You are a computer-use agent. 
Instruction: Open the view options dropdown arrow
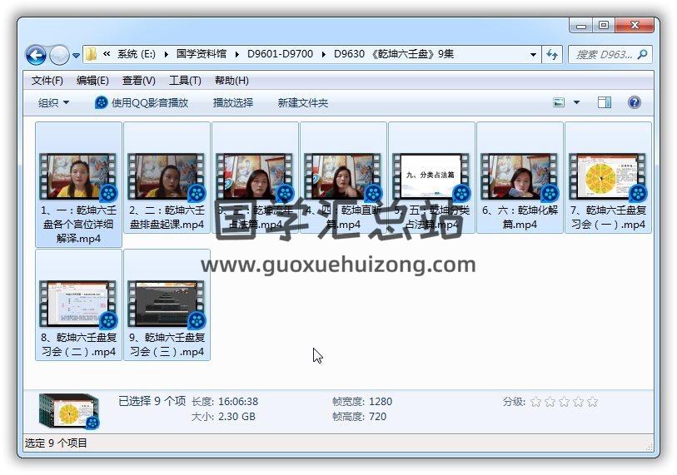pos(576,102)
